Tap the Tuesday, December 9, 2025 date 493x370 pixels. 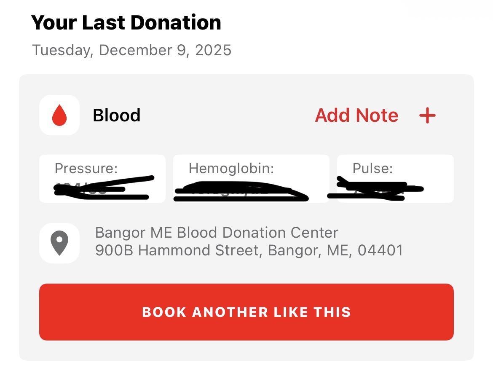pos(131,50)
